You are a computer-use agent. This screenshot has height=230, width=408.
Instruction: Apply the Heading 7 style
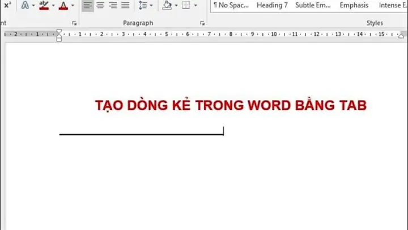coord(272,5)
